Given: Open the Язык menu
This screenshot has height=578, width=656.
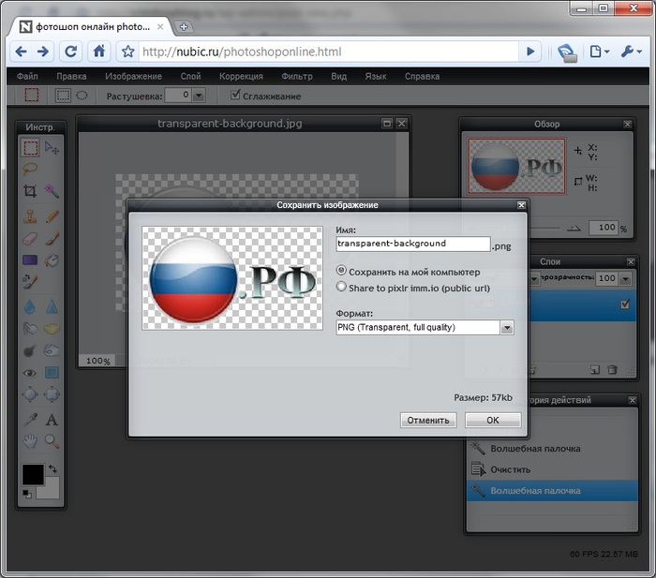Looking at the screenshot, I should (376, 77).
